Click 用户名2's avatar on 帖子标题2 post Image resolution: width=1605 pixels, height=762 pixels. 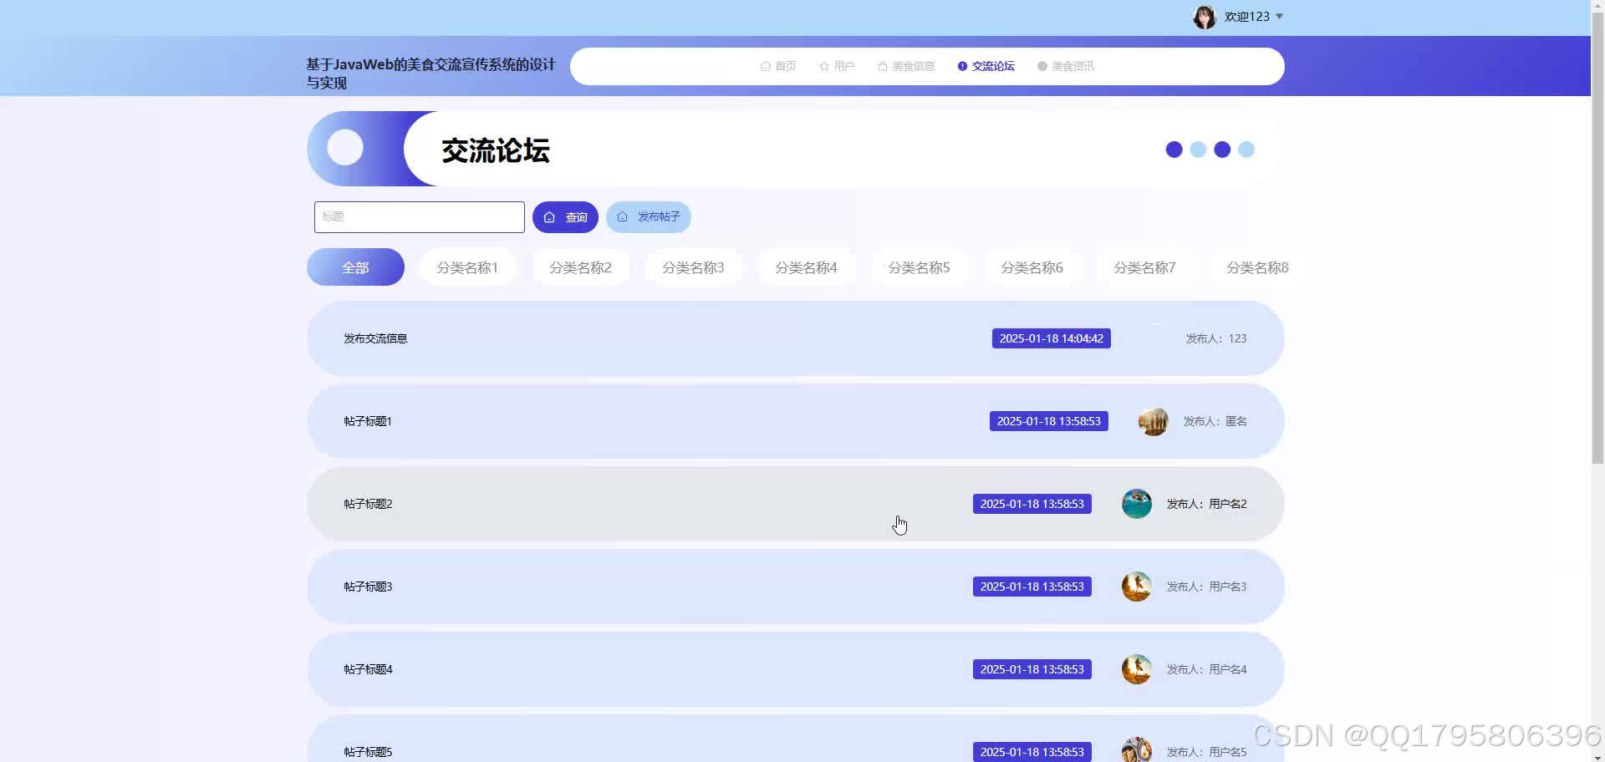point(1136,503)
